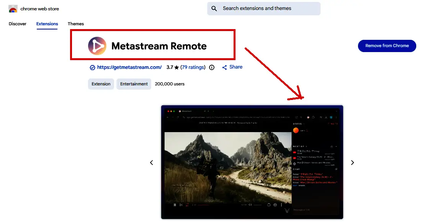Click the Chrome Web Store rainbow logo
This screenshot has width=435, height=224.
tap(13, 9)
